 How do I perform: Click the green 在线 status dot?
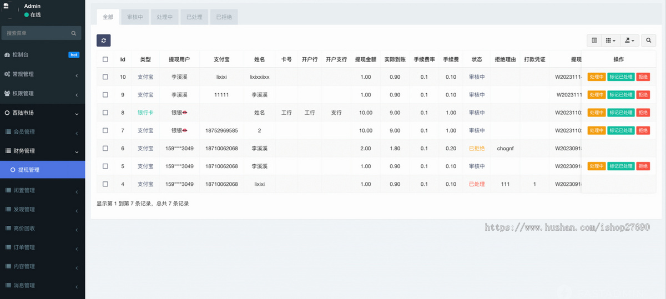27,14
